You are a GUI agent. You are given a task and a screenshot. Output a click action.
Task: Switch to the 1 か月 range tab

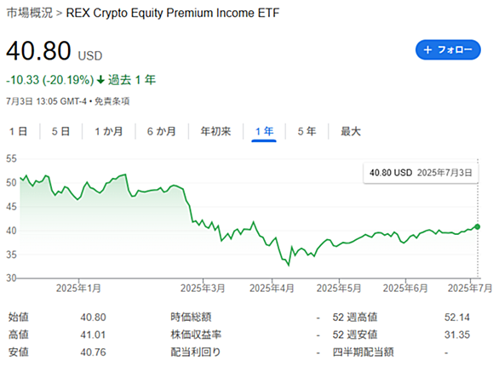click(109, 131)
